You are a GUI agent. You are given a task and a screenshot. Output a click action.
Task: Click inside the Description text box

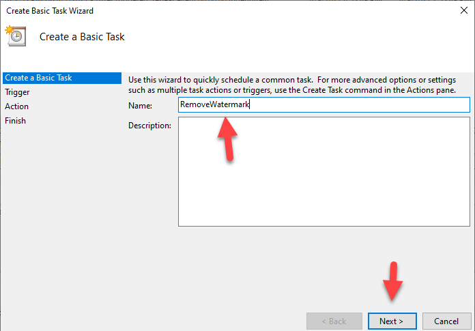pos(323,171)
